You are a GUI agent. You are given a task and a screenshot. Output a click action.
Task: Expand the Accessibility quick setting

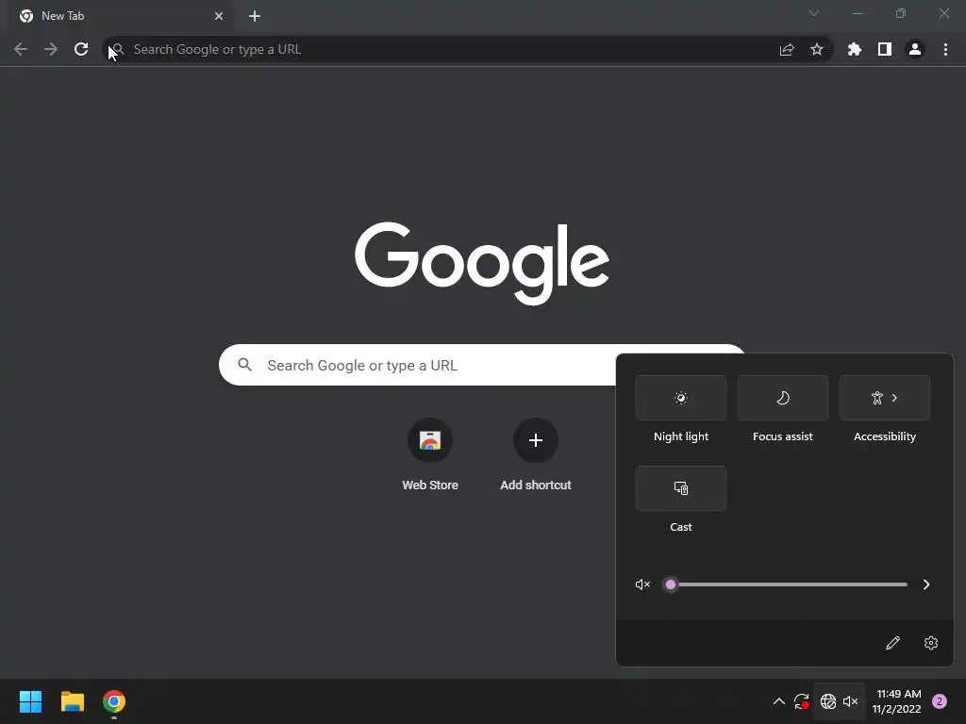tap(885, 398)
